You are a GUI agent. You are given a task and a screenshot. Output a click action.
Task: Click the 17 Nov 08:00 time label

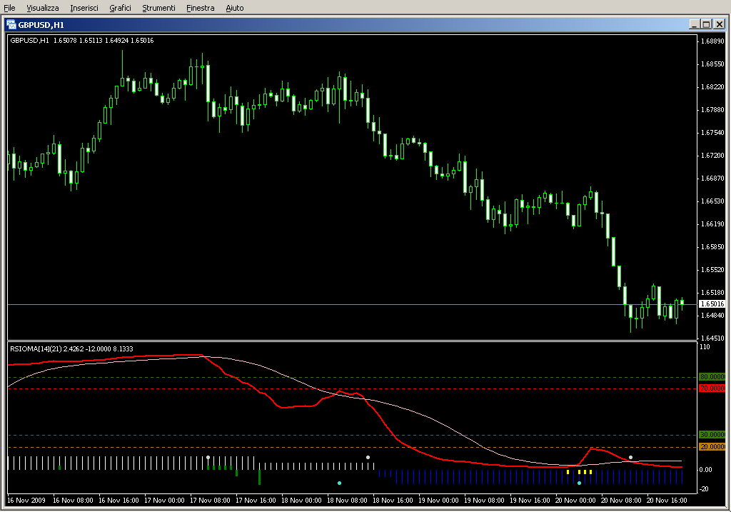tap(210, 501)
